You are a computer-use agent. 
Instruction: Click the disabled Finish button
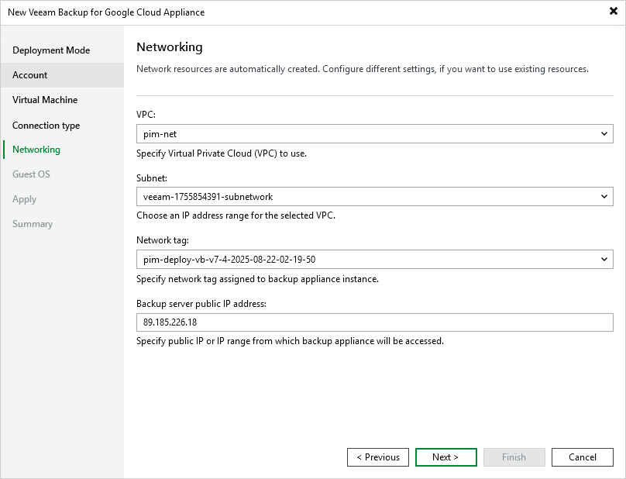click(514, 457)
